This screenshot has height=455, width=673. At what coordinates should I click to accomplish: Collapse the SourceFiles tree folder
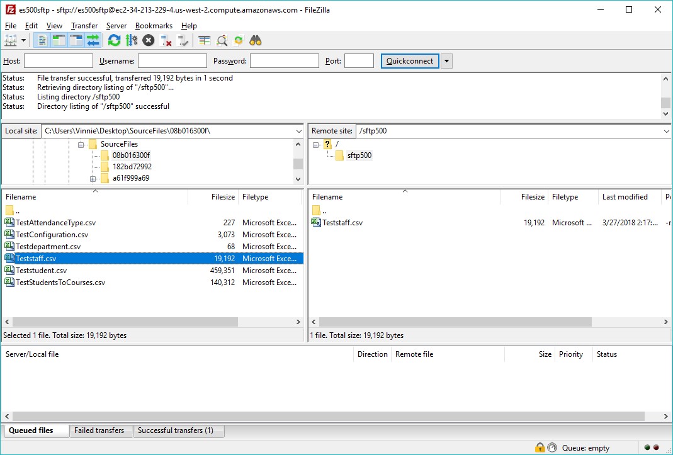[81, 145]
